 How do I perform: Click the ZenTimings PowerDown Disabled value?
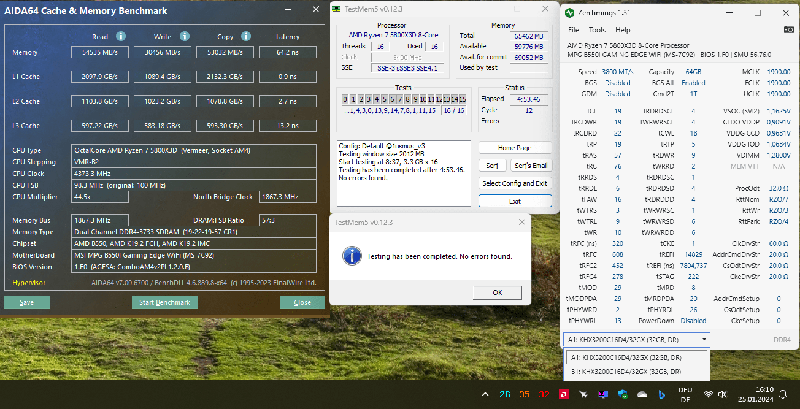[693, 321]
